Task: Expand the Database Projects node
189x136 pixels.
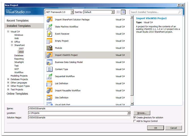Action: (x=8, y=79)
